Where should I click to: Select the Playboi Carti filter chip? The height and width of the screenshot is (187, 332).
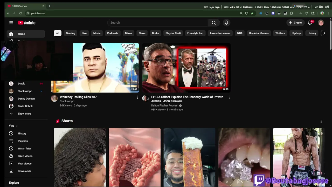[x=173, y=33]
